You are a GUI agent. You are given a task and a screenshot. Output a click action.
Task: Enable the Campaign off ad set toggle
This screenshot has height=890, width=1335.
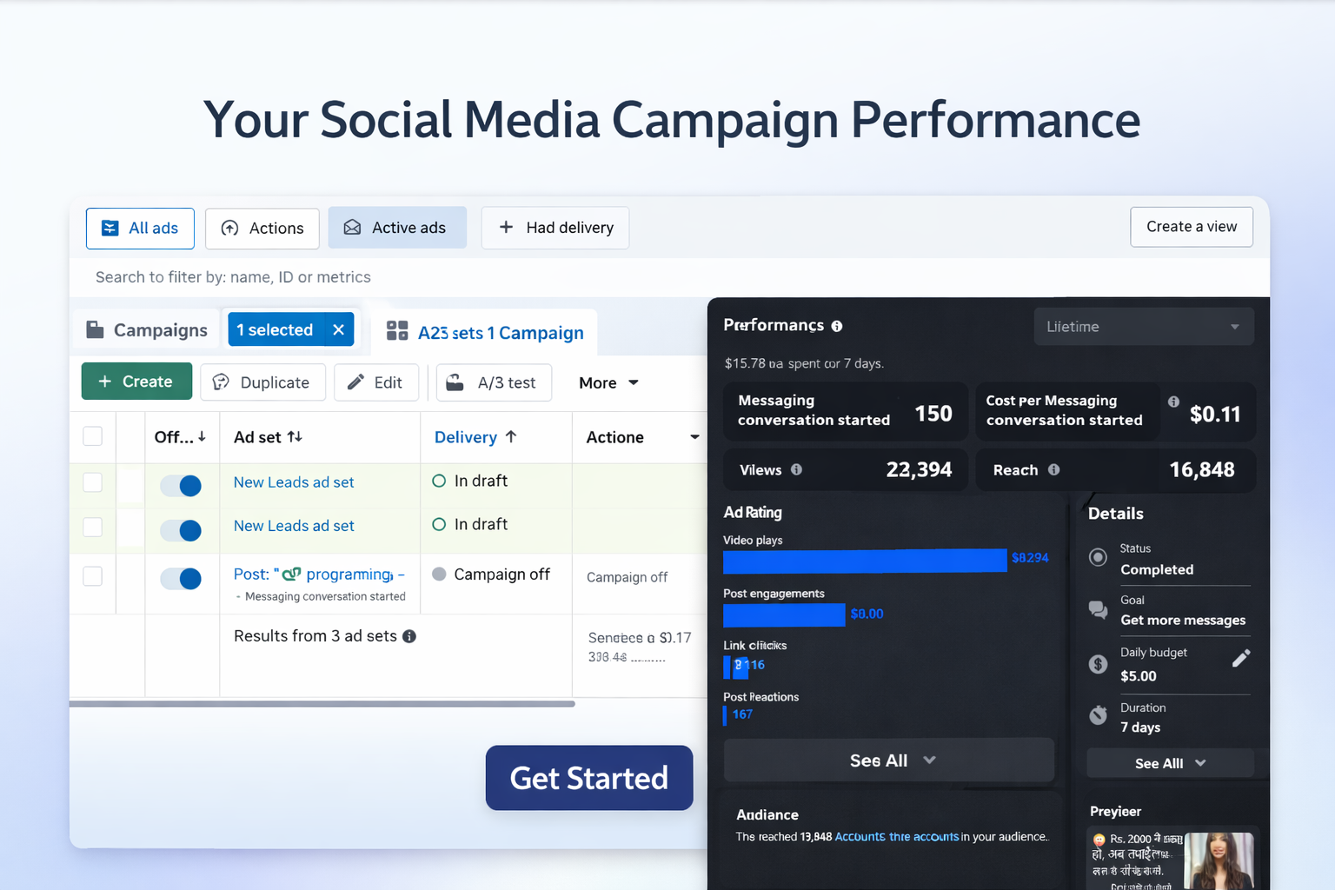pos(181,579)
